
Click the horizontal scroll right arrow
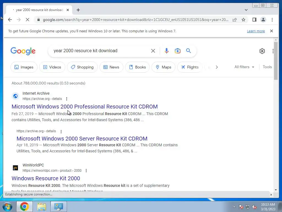[x=271, y=195]
